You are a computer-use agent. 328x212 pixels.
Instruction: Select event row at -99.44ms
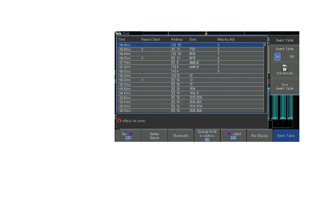coord(190,54)
